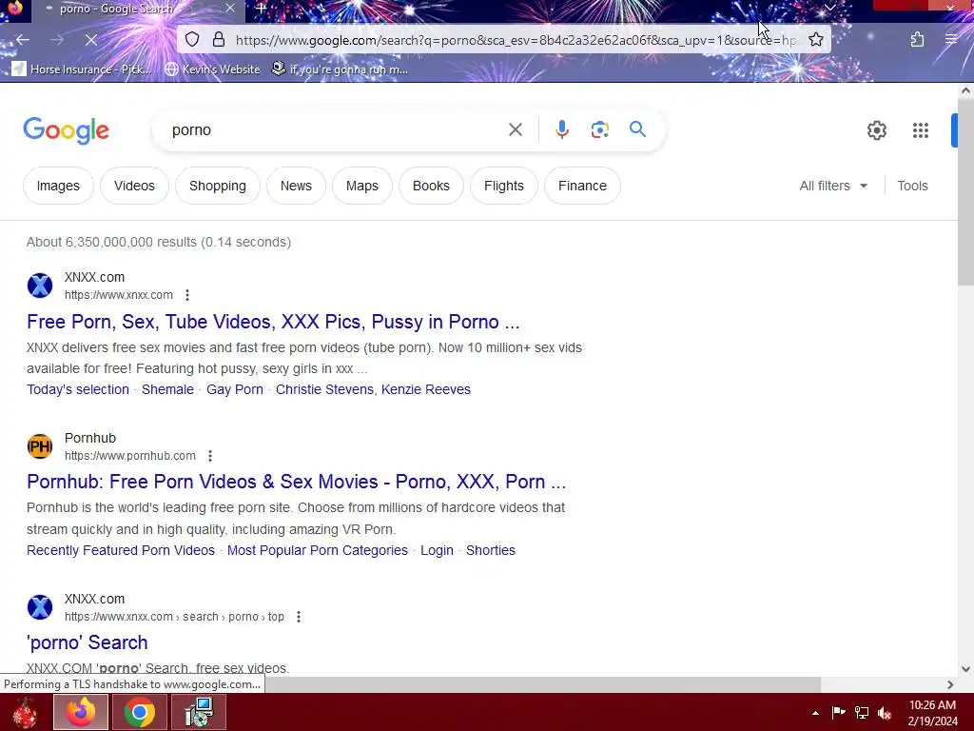Open Action Center flag tray icon

[x=838, y=712]
